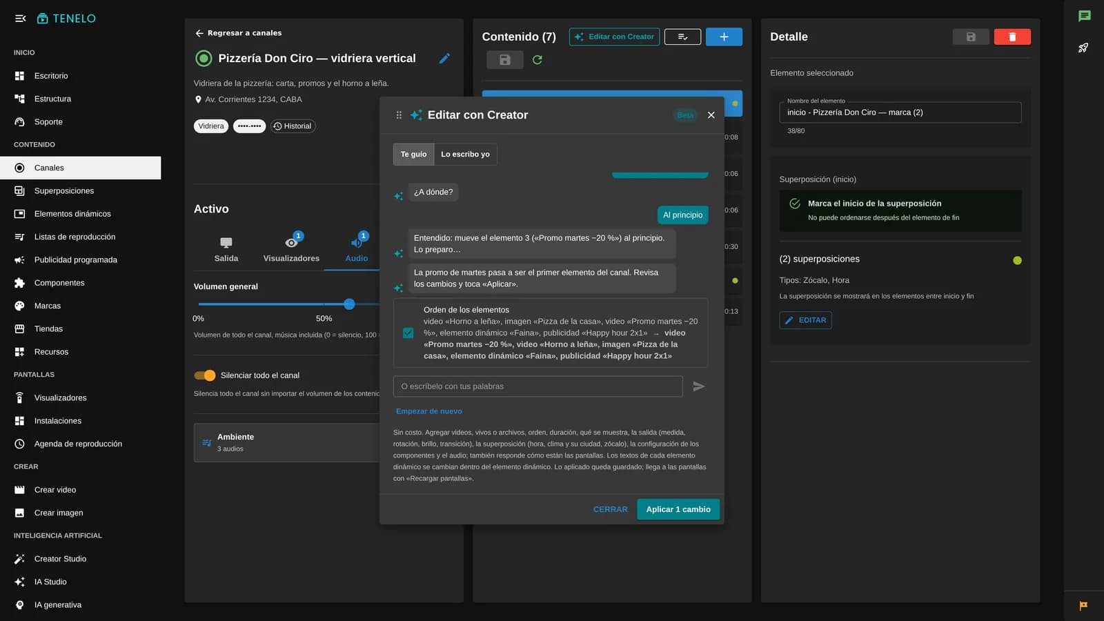Click the Volumen general slider handle
Screen dimensions: 1104x621
coord(349,304)
